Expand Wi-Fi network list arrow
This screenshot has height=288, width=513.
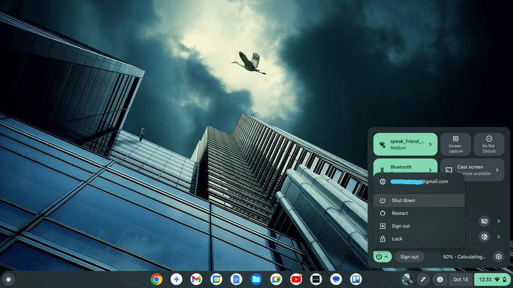point(430,144)
